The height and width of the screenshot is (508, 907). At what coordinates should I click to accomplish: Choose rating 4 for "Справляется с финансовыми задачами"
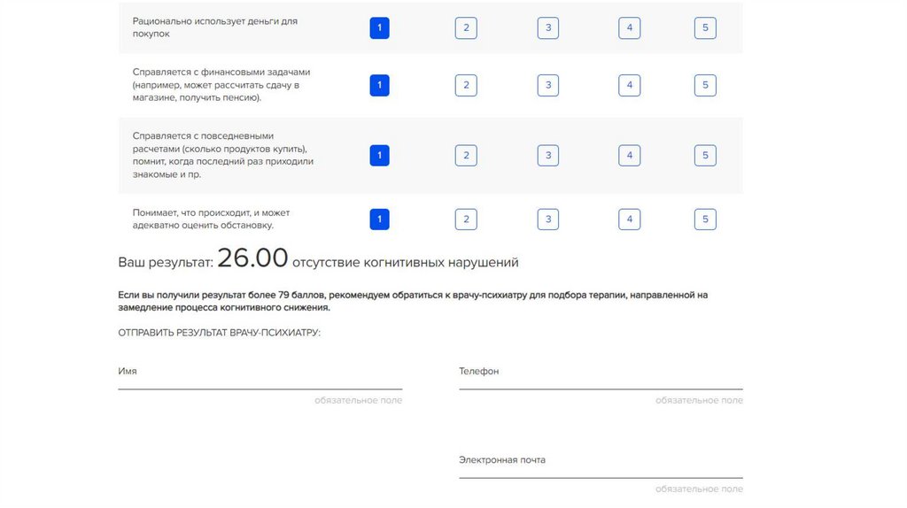pos(629,86)
